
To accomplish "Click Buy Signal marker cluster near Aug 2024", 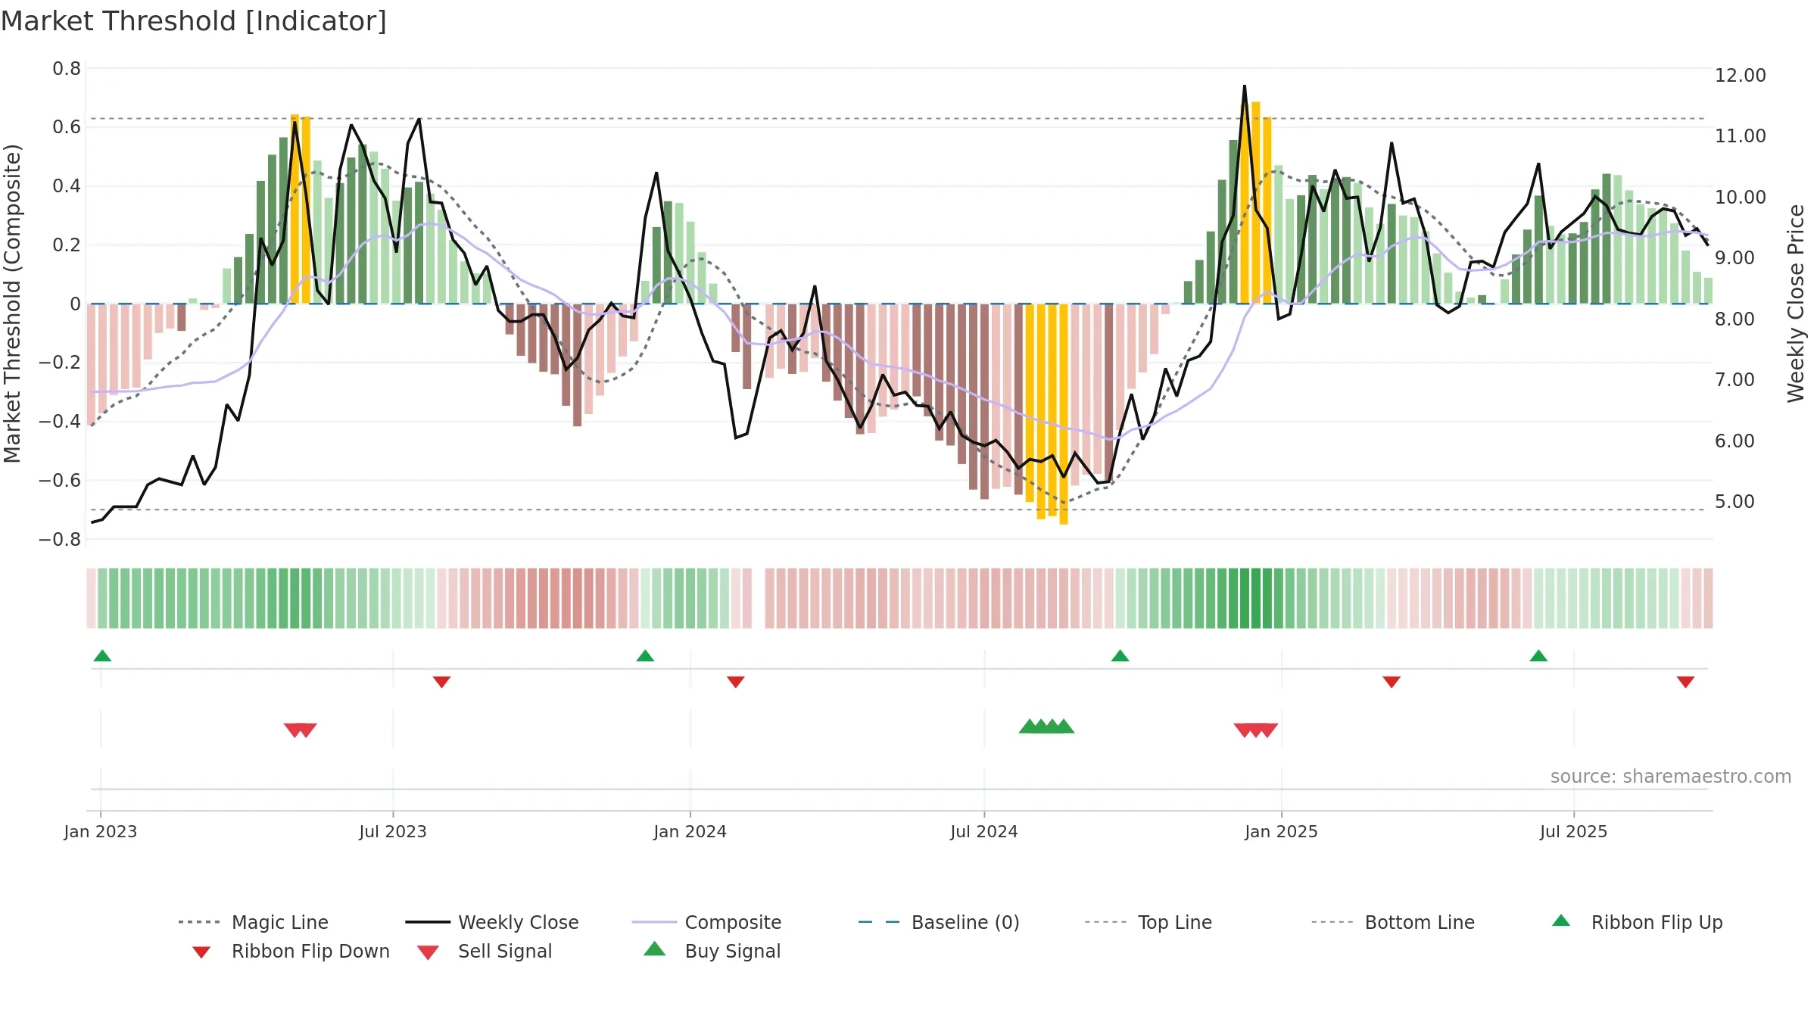I will click(1046, 726).
